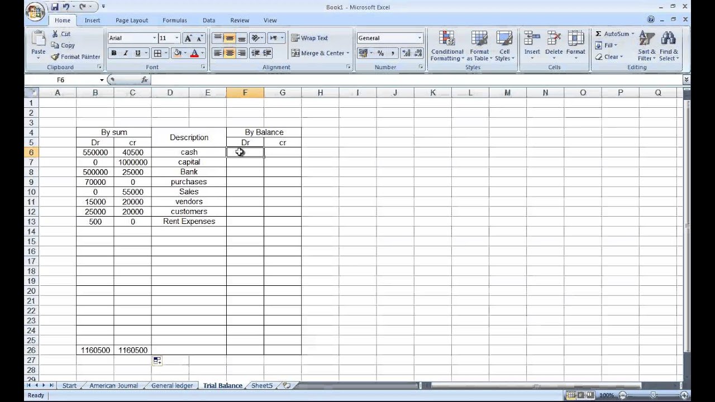Image resolution: width=715 pixels, height=402 pixels.
Task: Apply cell Borders button
Action: 158,53
